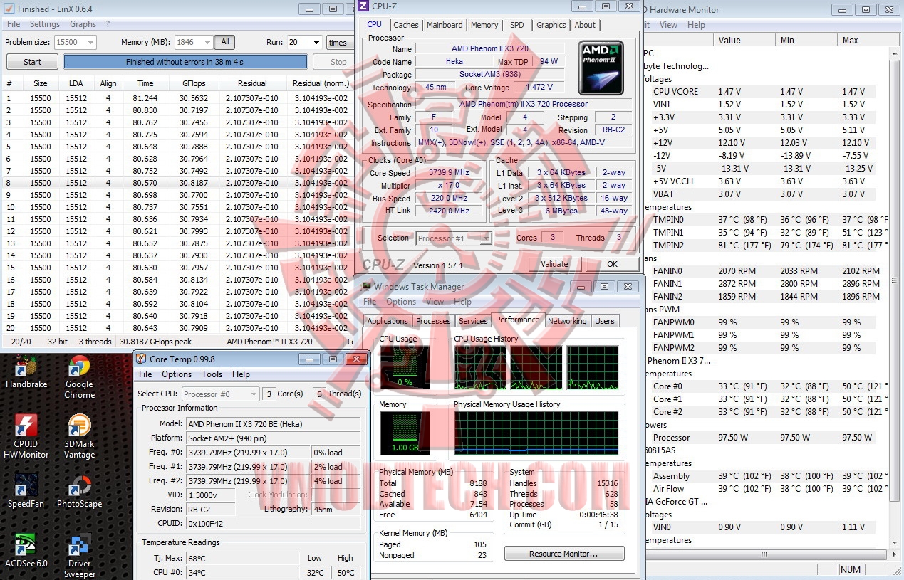Open the Services tab in Task Manager

point(473,321)
